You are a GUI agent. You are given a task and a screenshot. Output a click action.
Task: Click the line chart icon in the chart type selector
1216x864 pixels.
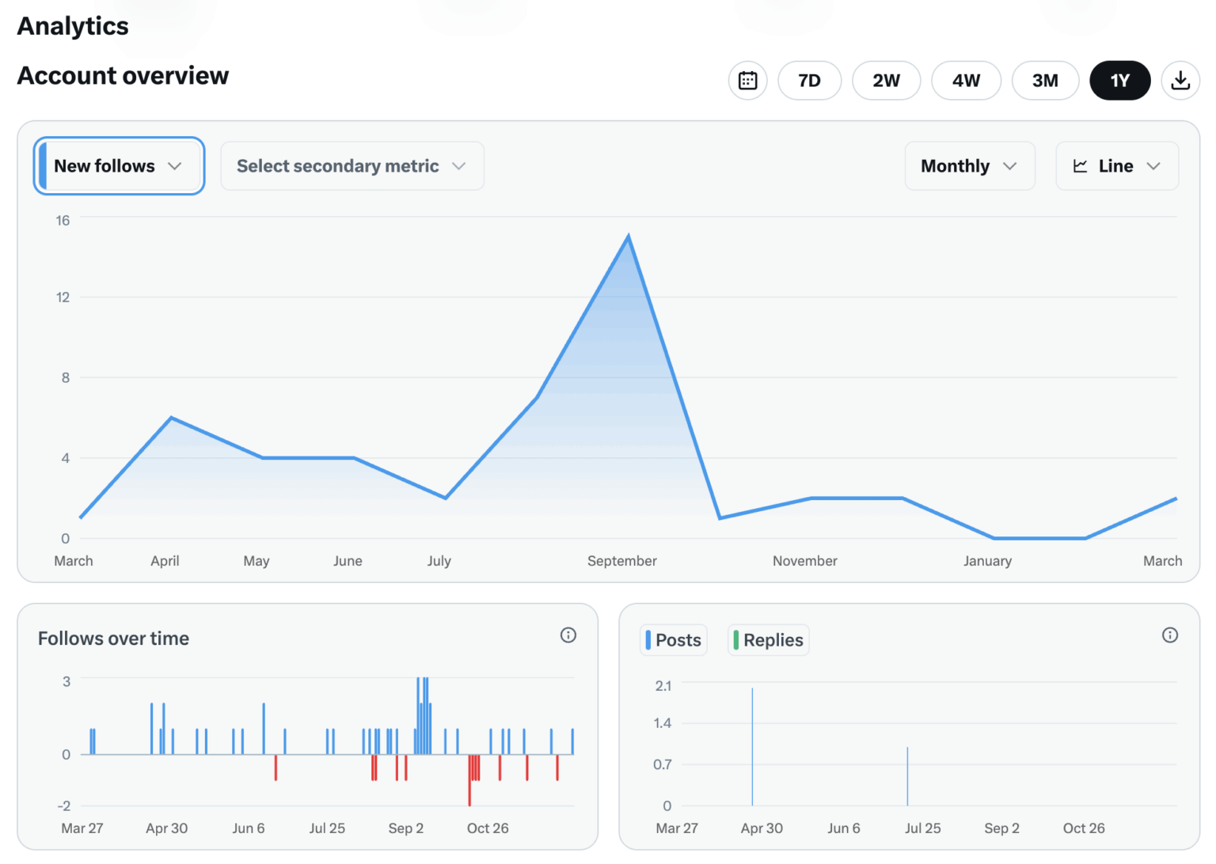[1081, 166]
